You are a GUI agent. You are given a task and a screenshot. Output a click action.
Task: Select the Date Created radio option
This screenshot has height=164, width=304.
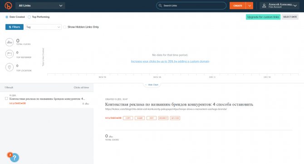pyautogui.click(x=7, y=17)
